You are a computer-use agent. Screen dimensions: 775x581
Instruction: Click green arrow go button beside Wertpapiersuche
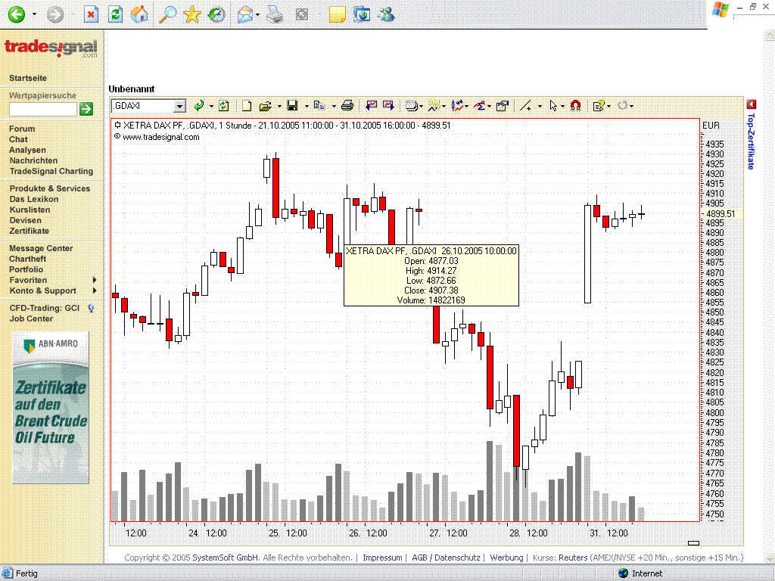(x=86, y=109)
